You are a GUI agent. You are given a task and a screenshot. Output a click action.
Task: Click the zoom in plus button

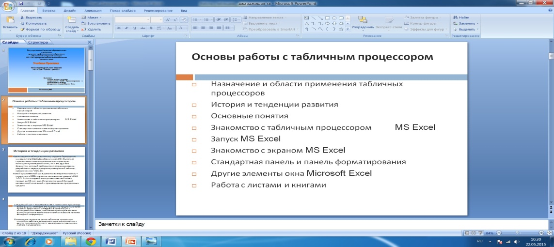pos(541,233)
